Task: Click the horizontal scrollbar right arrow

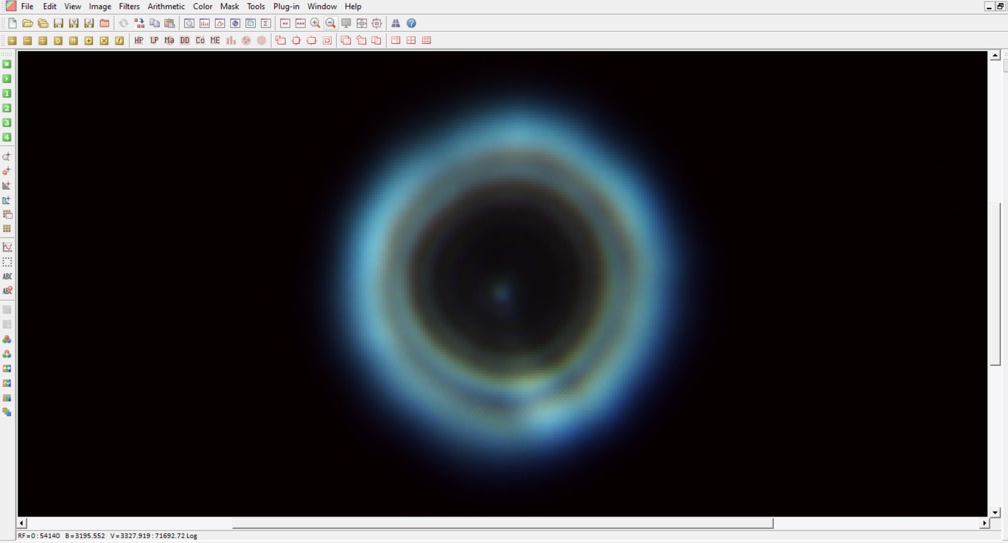Action: tap(984, 523)
